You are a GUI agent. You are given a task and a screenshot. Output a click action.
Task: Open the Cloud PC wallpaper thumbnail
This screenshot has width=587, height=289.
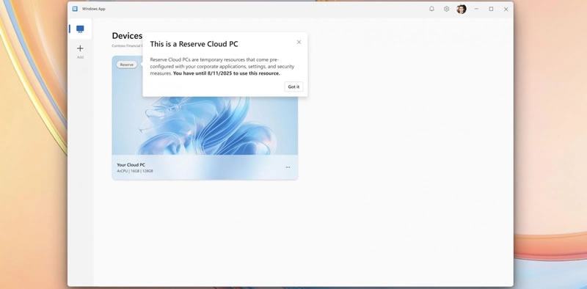[205, 125]
